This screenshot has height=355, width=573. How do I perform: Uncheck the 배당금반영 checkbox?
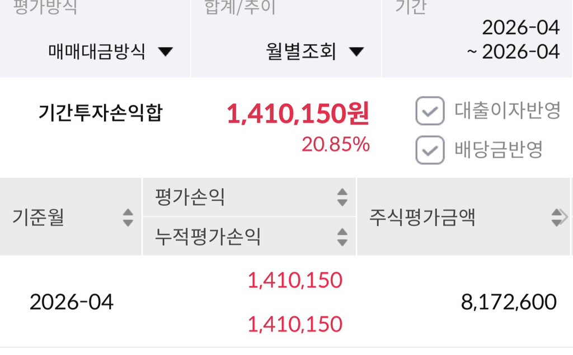(430, 150)
